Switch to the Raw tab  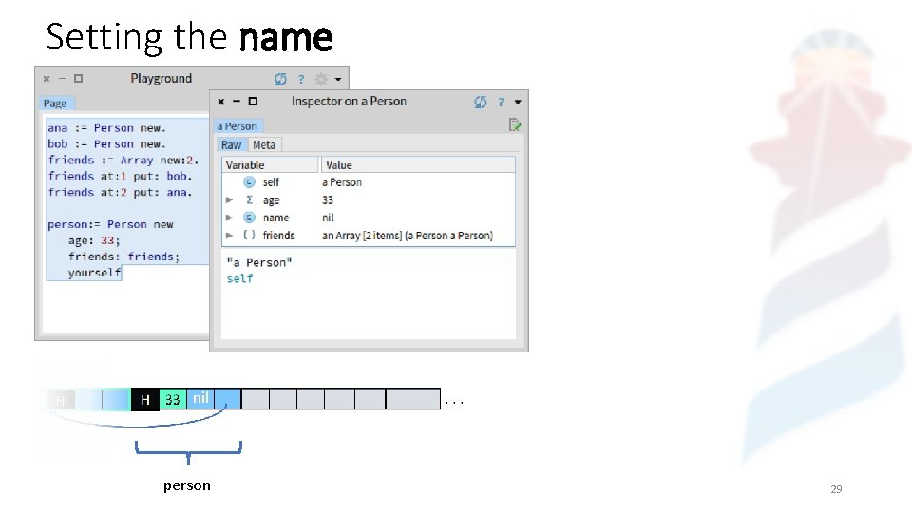pos(232,144)
